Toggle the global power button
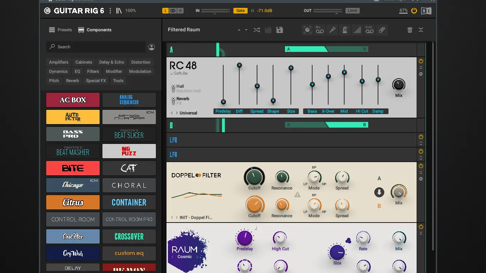This screenshot has width=486, height=273. pyautogui.click(x=414, y=11)
